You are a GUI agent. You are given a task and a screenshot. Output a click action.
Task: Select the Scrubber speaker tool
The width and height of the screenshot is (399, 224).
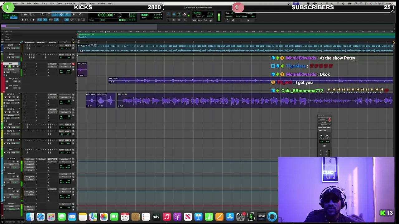(x=74, y=15)
